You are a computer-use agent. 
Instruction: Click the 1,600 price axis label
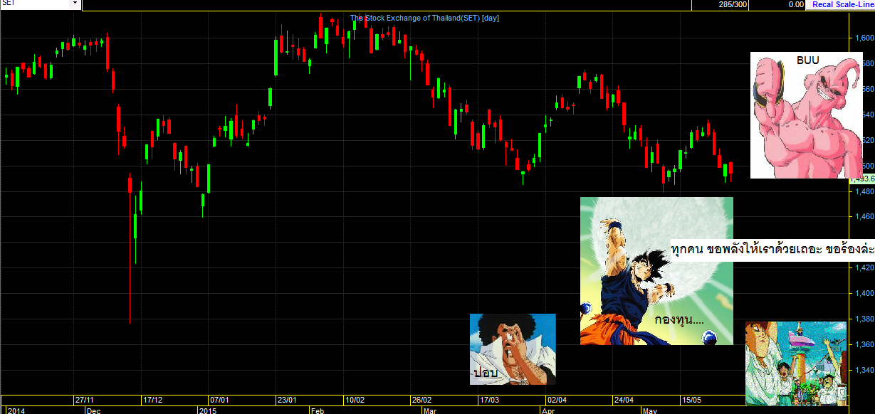pyautogui.click(x=864, y=38)
